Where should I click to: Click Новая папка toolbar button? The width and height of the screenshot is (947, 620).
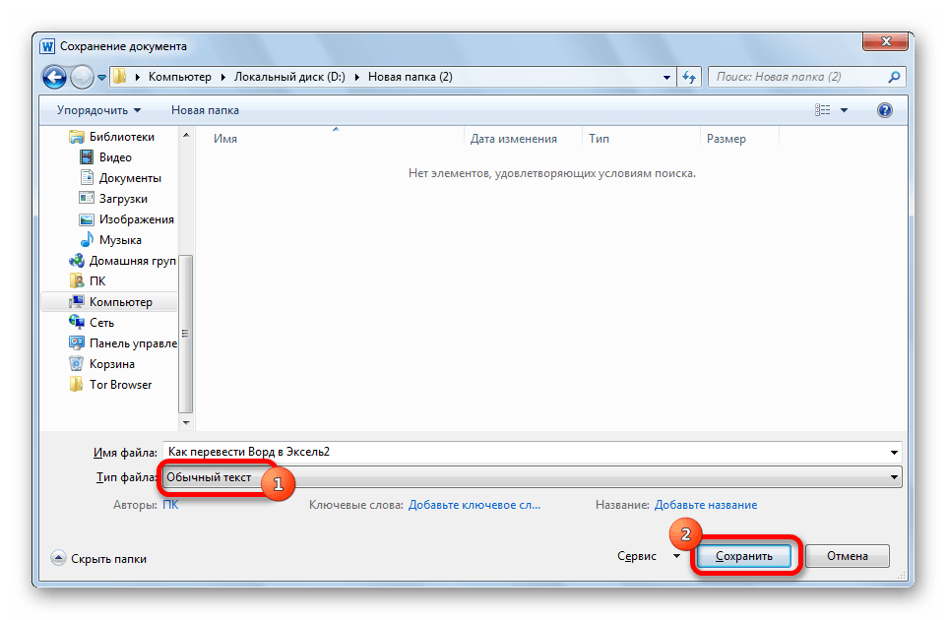[205, 110]
